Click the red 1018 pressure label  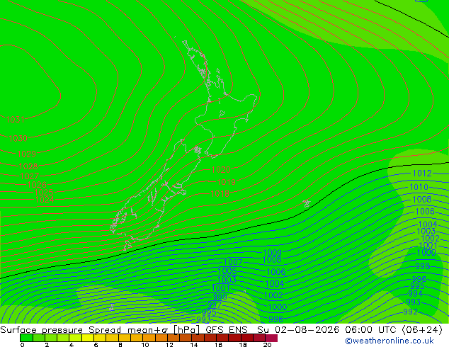220,194
